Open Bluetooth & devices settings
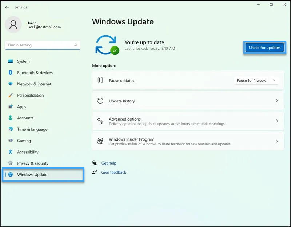This screenshot has width=291, height=227. pos(43,73)
